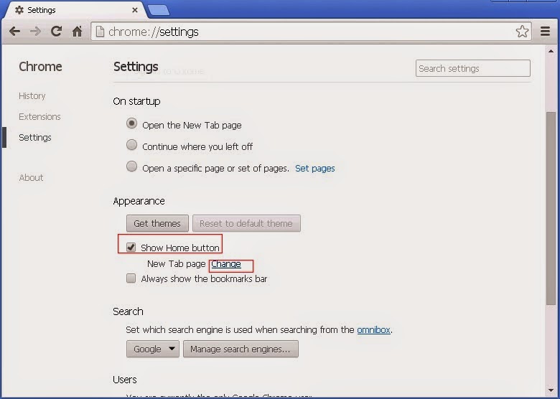Screen dimensions: 560x399
Task: Click the forward navigation arrow
Action: 35,32
